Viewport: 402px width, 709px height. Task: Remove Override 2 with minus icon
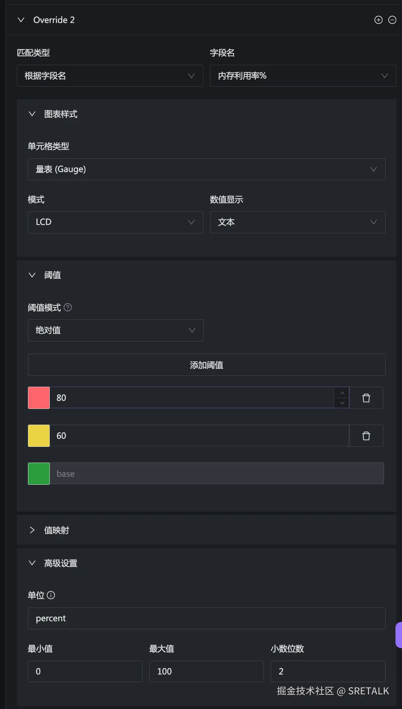pyautogui.click(x=392, y=20)
